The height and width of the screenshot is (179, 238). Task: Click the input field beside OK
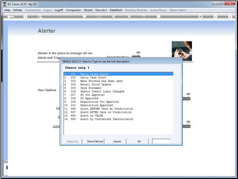[161, 141]
